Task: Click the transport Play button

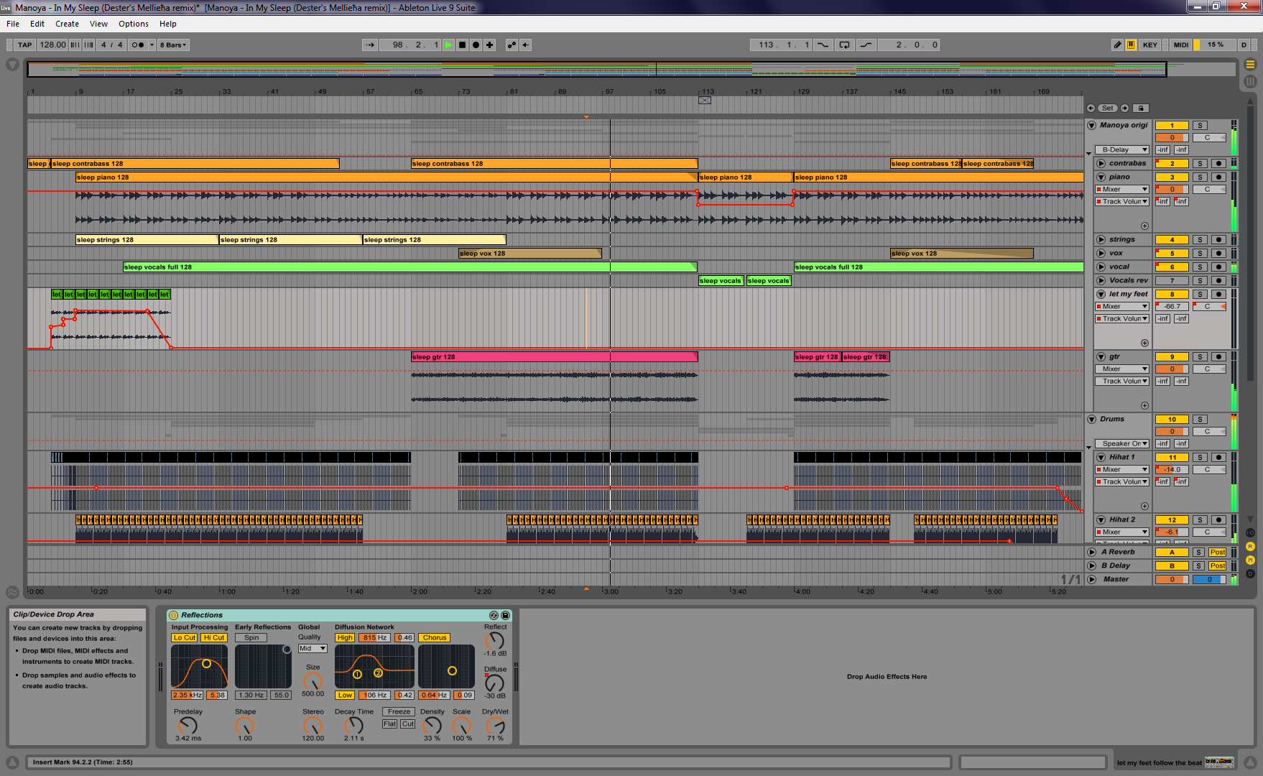Action: 448,45
